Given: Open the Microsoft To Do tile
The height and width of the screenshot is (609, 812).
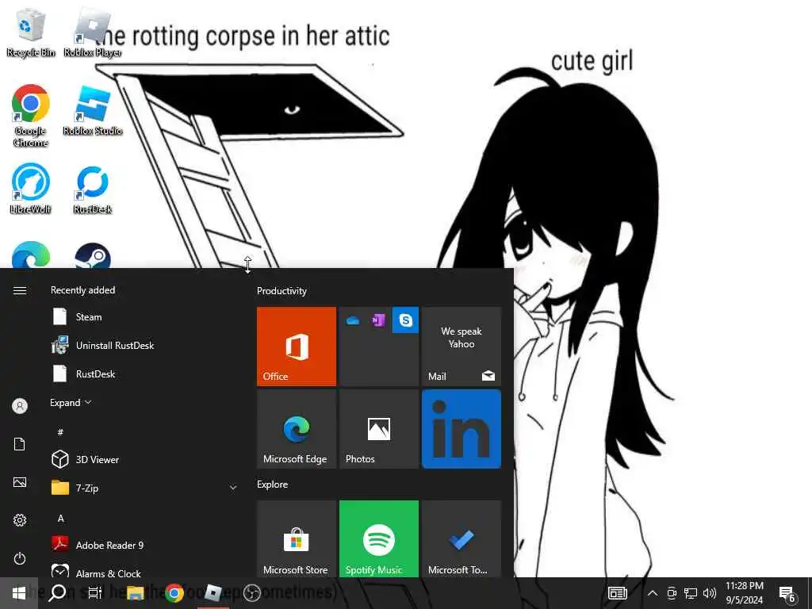Looking at the screenshot, I should [462, 538].
